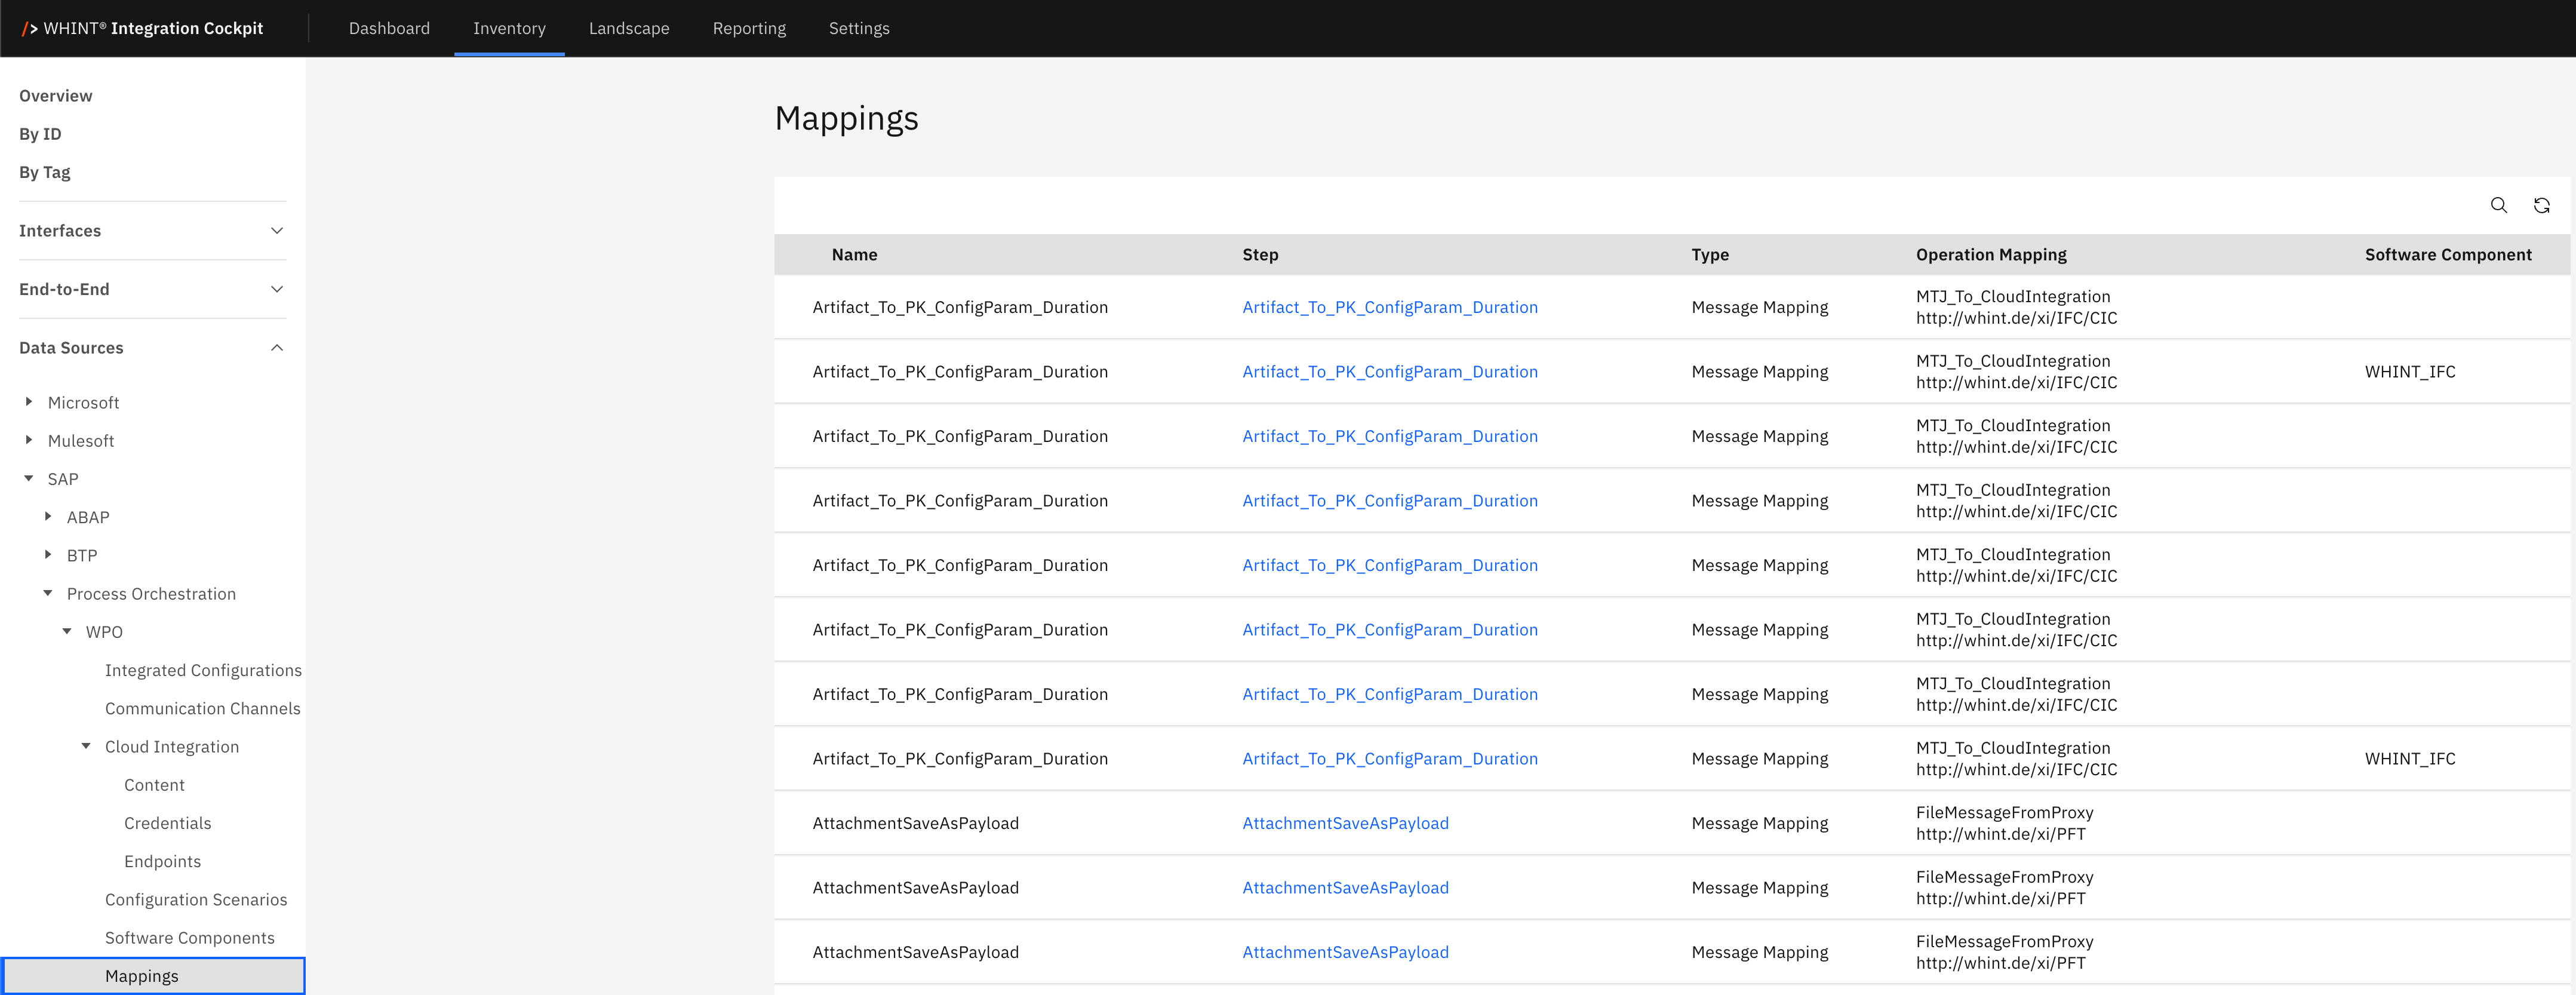Click the refresh icon above the table
This screenshot has width=2576, height=995.
[2541, 206]
